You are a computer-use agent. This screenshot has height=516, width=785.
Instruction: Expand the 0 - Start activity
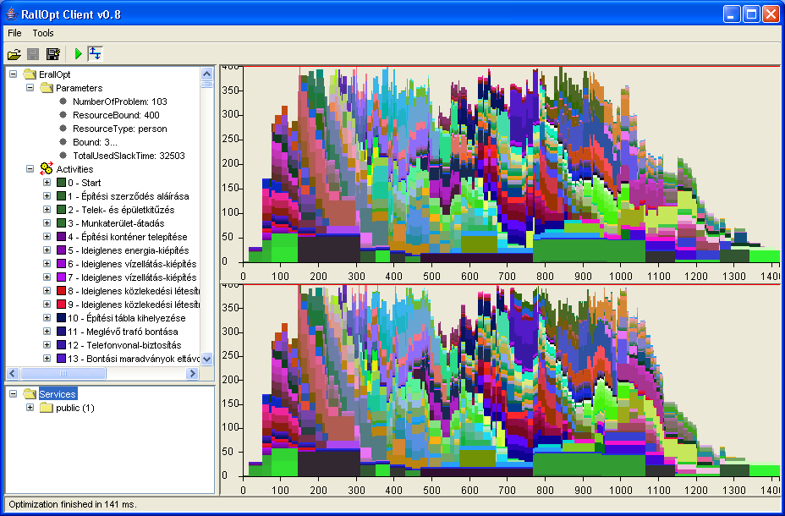(x=47, y=183)
